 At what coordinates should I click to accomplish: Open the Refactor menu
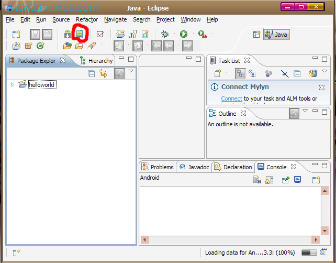click(x=87, y=19)
